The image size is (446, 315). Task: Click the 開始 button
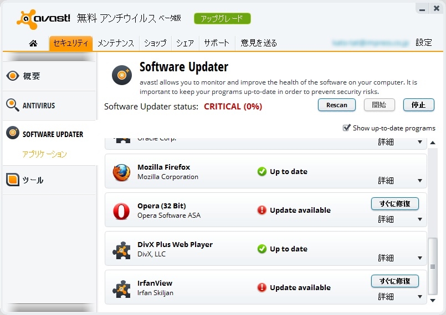click(x=379, y=105)
